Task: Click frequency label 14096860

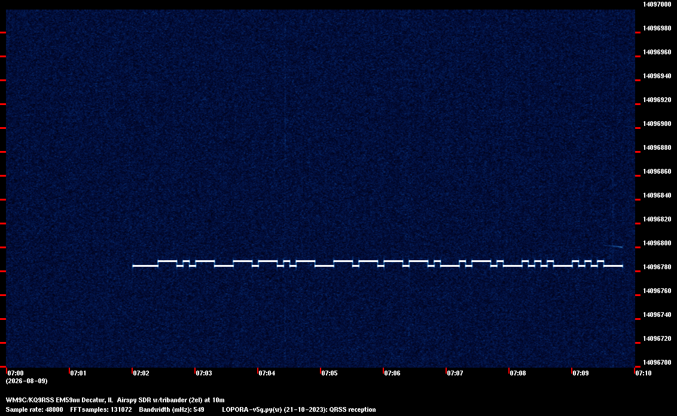Action: (x=657, y=171)
